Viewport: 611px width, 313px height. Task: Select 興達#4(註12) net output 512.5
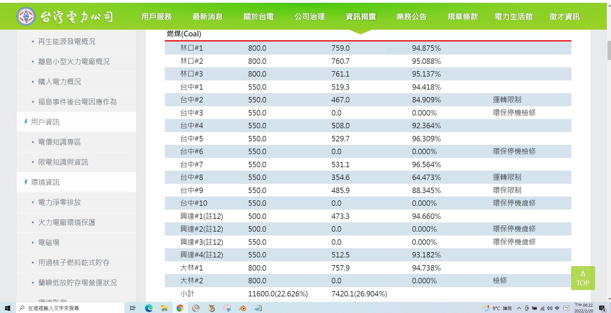coord(340,255)
